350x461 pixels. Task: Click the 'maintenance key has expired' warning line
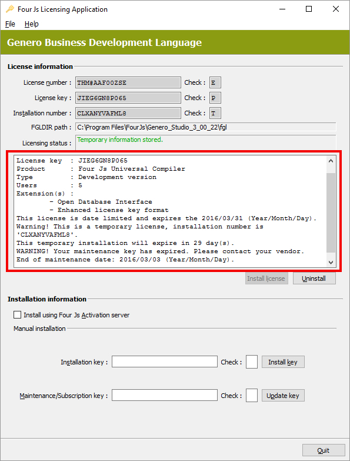click(x=161, y=251)
